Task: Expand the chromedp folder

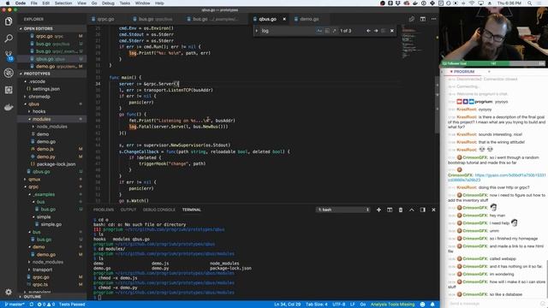Action: click(x=39, y=97)
